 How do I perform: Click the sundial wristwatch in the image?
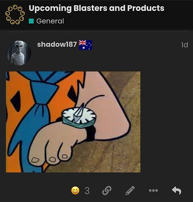[x=79, y=118]
